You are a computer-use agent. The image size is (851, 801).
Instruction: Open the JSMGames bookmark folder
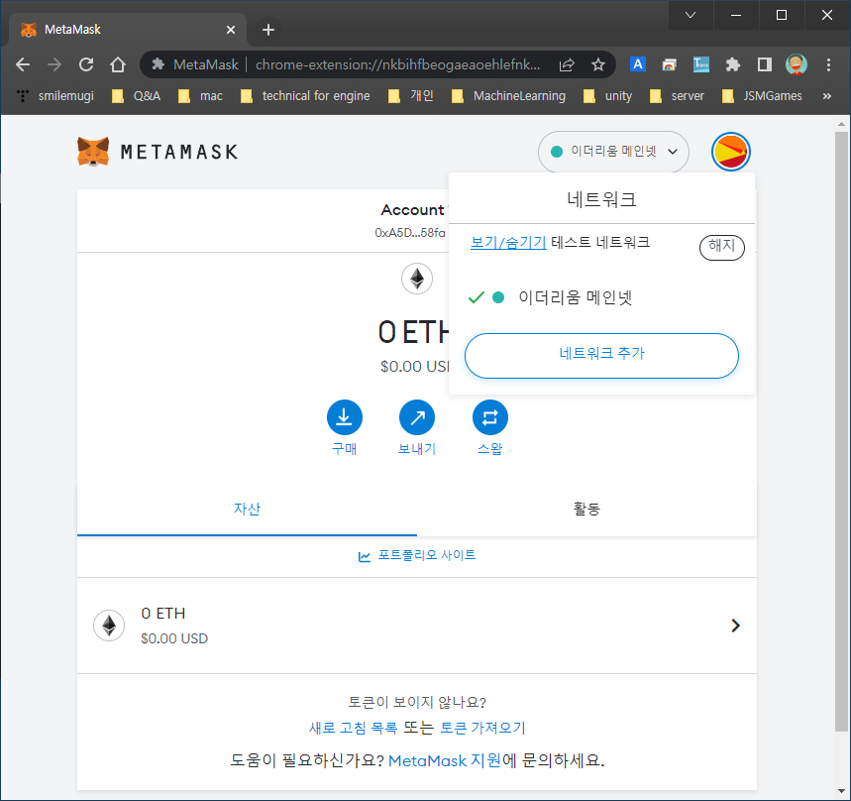coord(762,95)
